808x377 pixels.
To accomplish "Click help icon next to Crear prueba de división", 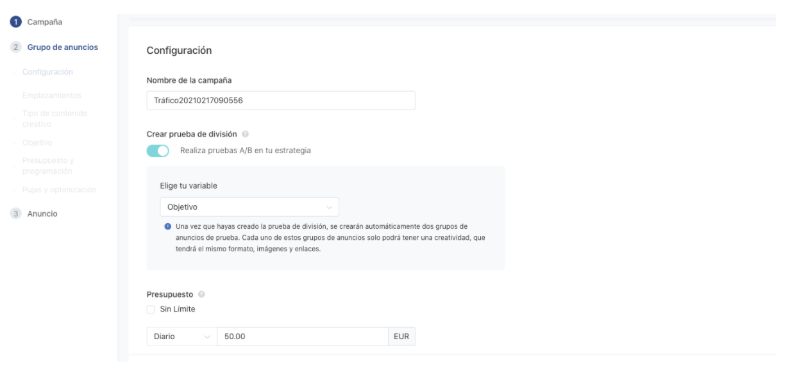I will point(246,134).
